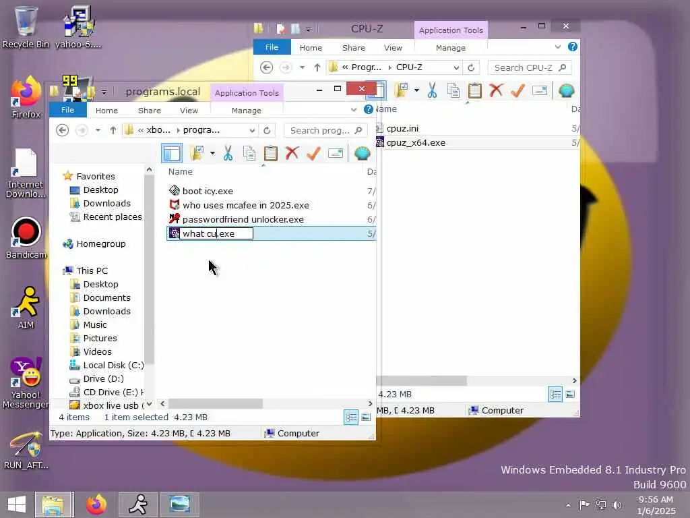Refresh the CPU-Z folder address bar
This screenshot has width=690, height=518.
tap(471, 68)
